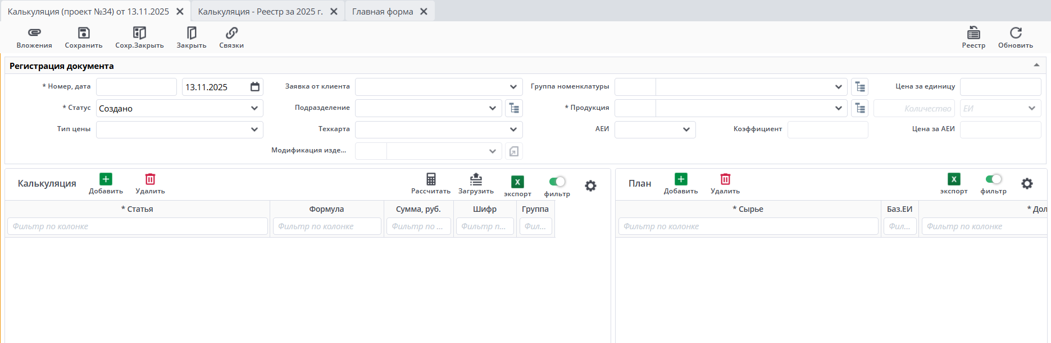Click the Цена за единицу input field

(x=1000, y=87)
